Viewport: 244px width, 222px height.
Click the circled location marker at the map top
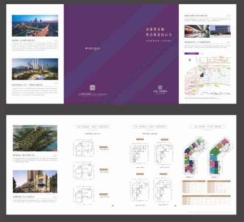click(221, 57)
